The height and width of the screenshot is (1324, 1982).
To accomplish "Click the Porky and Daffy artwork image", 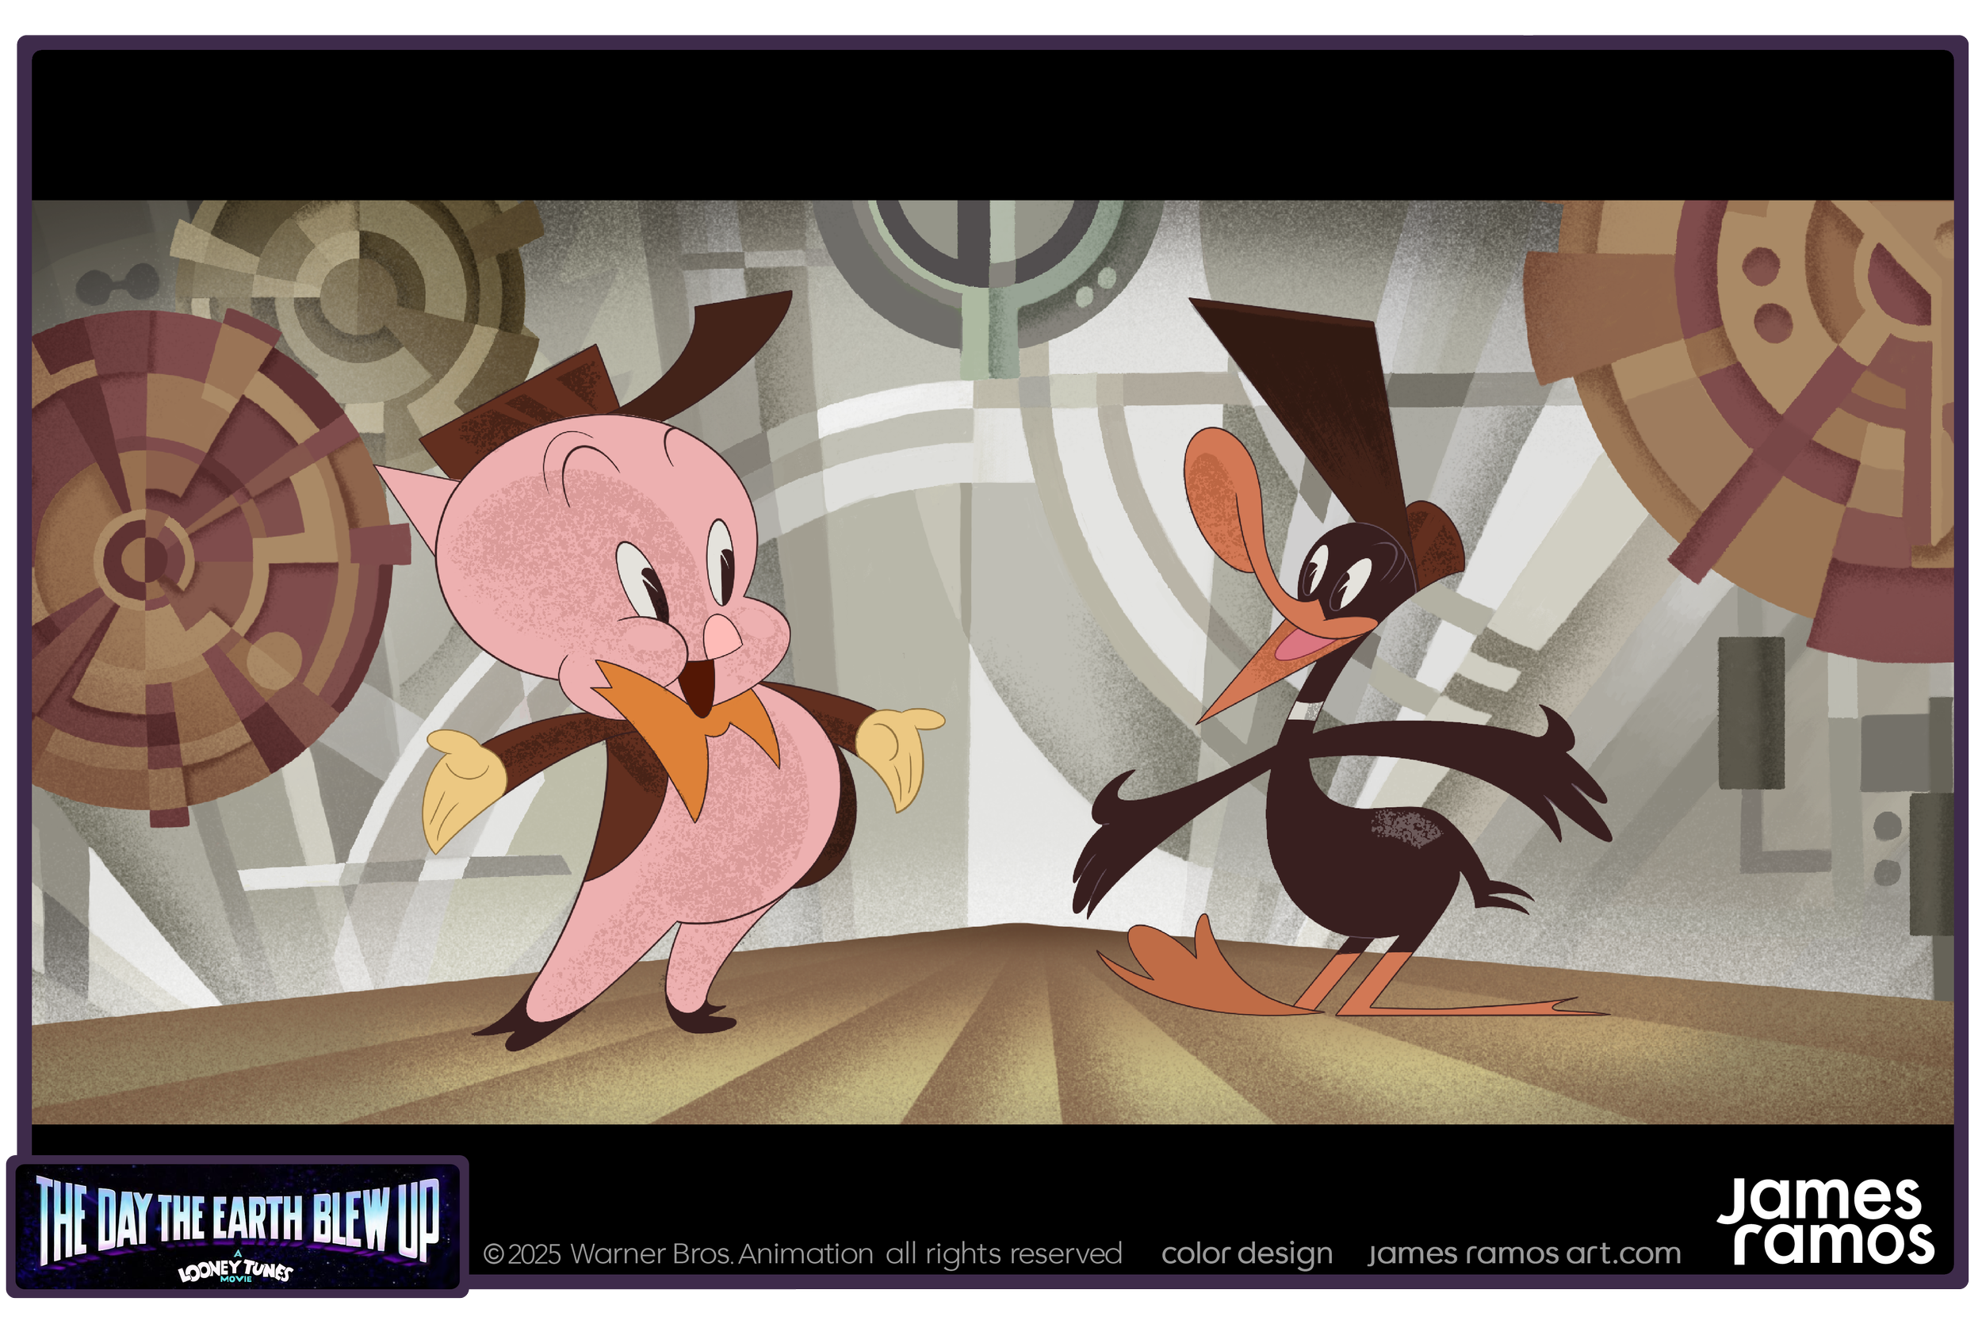I will coord(993,662).
